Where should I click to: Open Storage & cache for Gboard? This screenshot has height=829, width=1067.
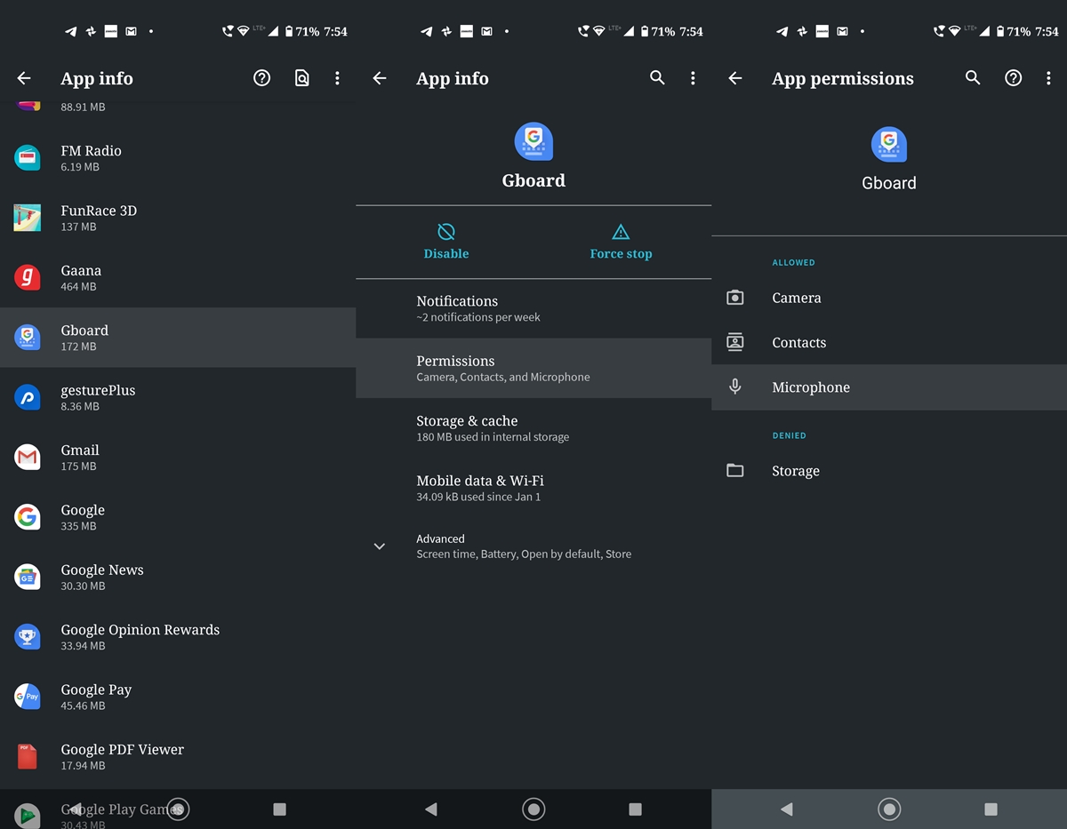point(533,427)
